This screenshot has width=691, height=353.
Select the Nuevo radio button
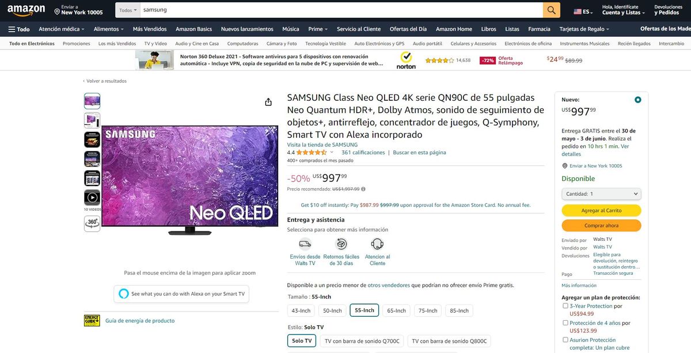[637, 100]
